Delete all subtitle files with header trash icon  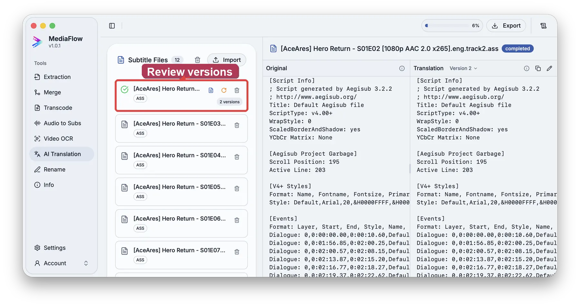point(198,60)
